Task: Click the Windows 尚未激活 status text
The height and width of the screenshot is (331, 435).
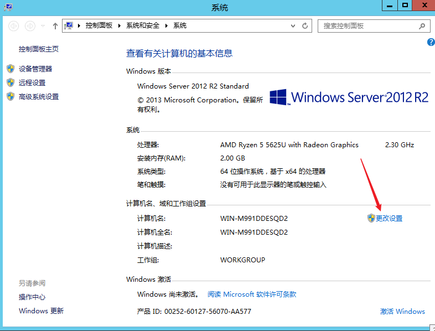Action: (168, 294)
